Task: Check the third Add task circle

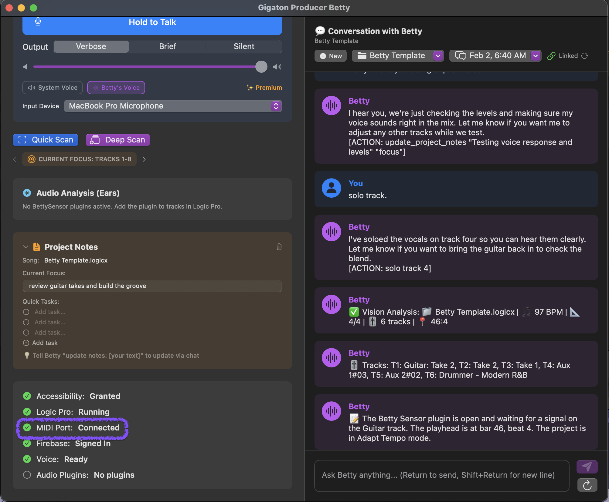Action: coord(26,333)
